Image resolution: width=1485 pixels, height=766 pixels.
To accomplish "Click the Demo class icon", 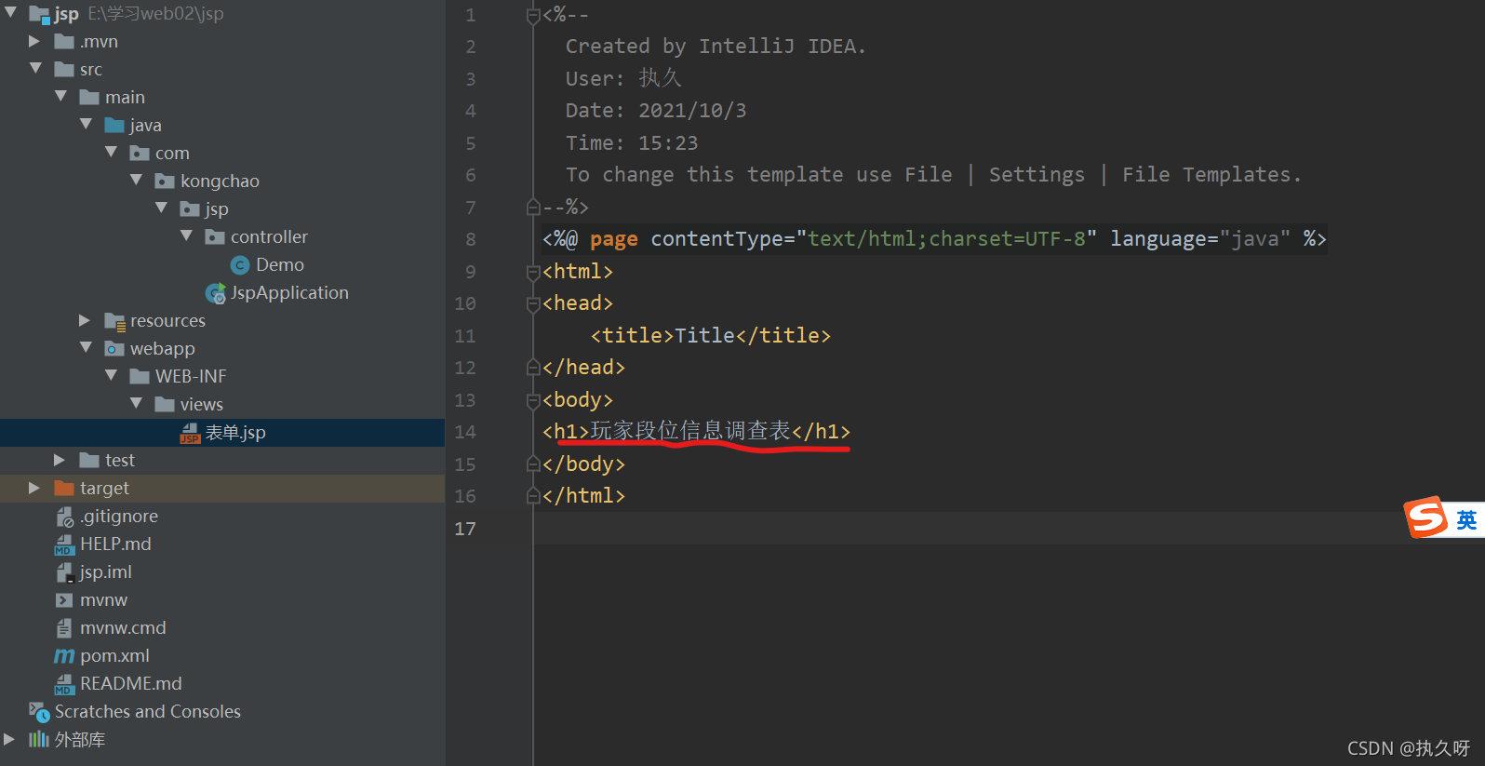I will tap(239, 265).
